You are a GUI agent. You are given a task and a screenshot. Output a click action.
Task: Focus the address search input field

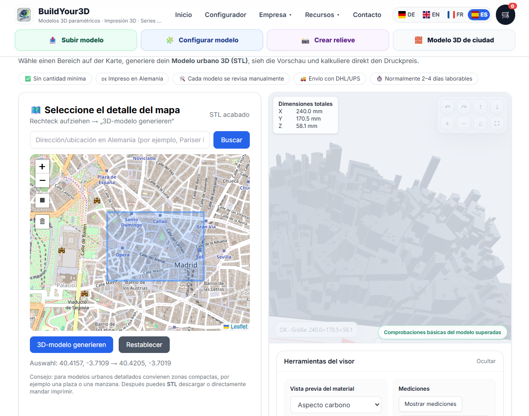coord(120,140)
